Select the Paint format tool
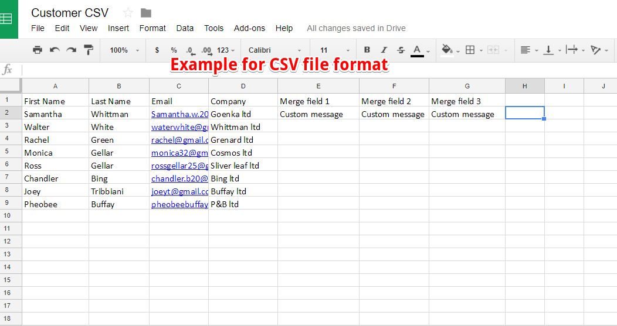Screen dimensions: 617x326 coord(89,50)
